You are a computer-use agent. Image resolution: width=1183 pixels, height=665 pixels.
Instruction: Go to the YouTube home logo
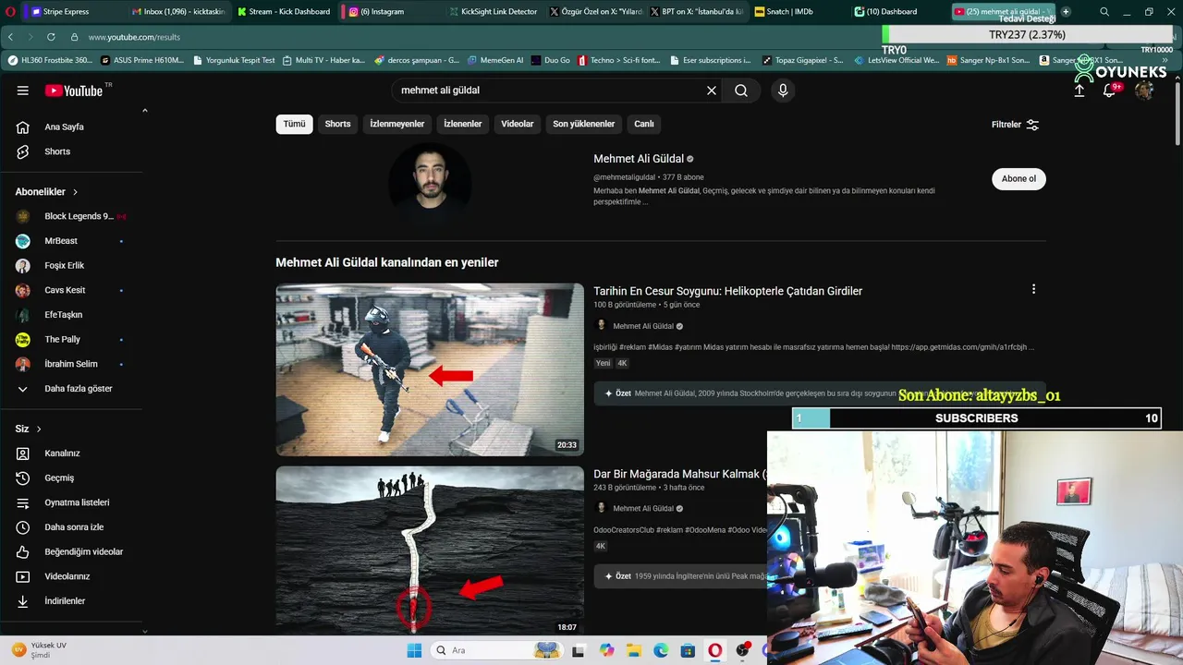74,91
